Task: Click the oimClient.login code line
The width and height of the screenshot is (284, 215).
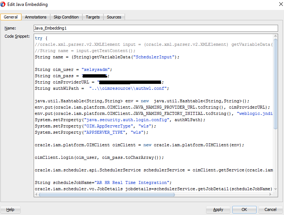Action: click(99, 157)
